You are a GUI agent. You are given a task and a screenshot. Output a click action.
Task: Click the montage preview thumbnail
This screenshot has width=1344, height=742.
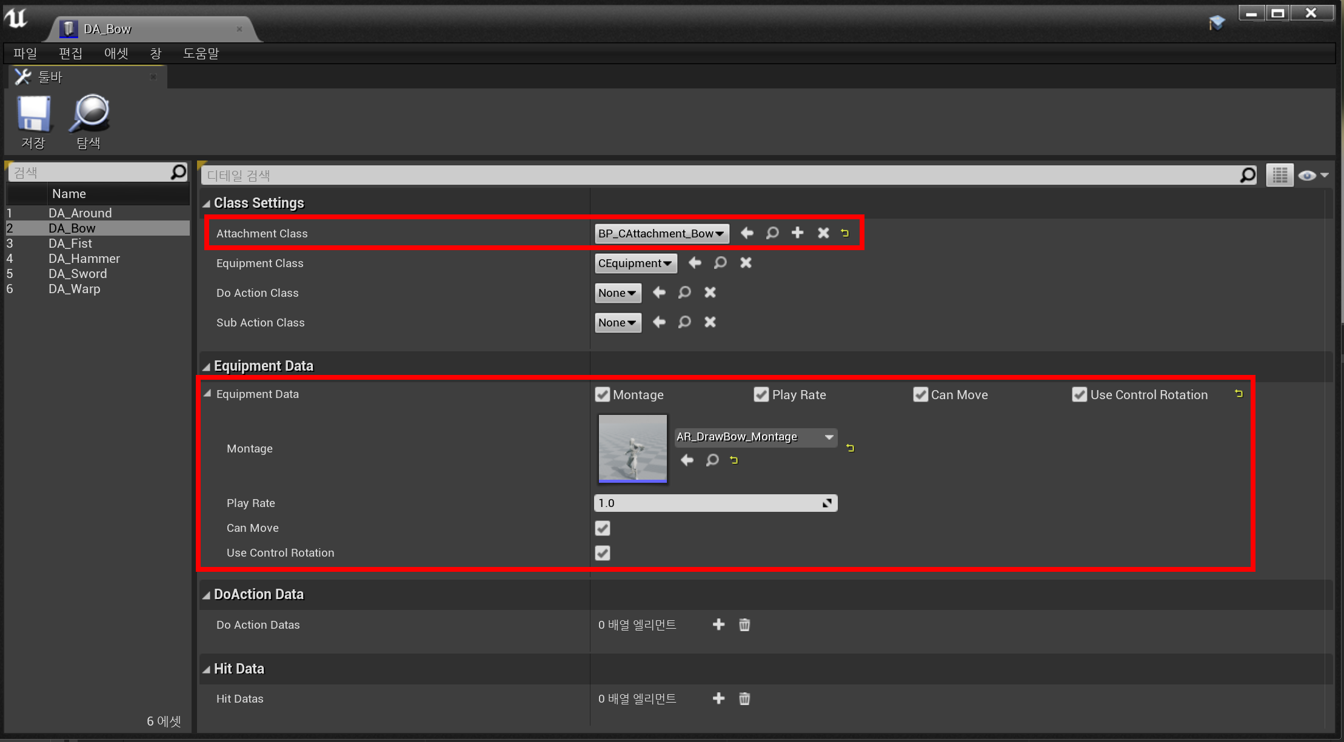pos(632,448)
